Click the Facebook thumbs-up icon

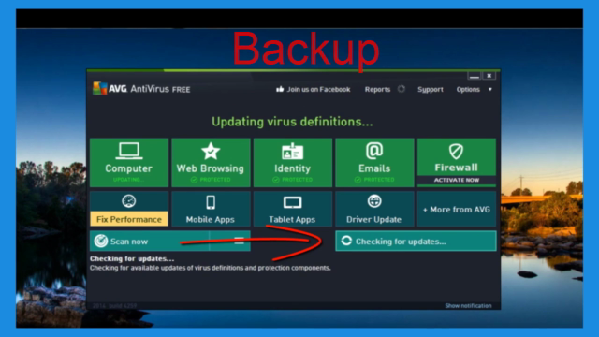[x=280, y=89]
